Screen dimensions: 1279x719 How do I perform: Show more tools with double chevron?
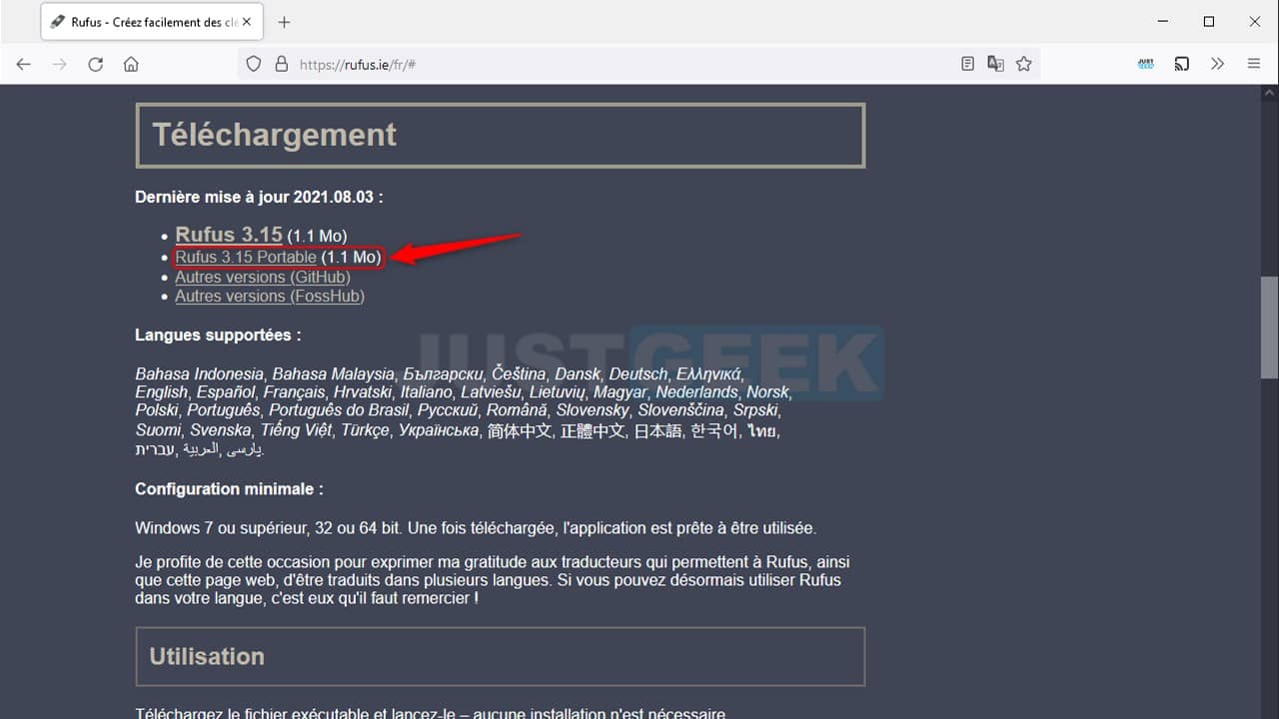tap(1217, 64)
